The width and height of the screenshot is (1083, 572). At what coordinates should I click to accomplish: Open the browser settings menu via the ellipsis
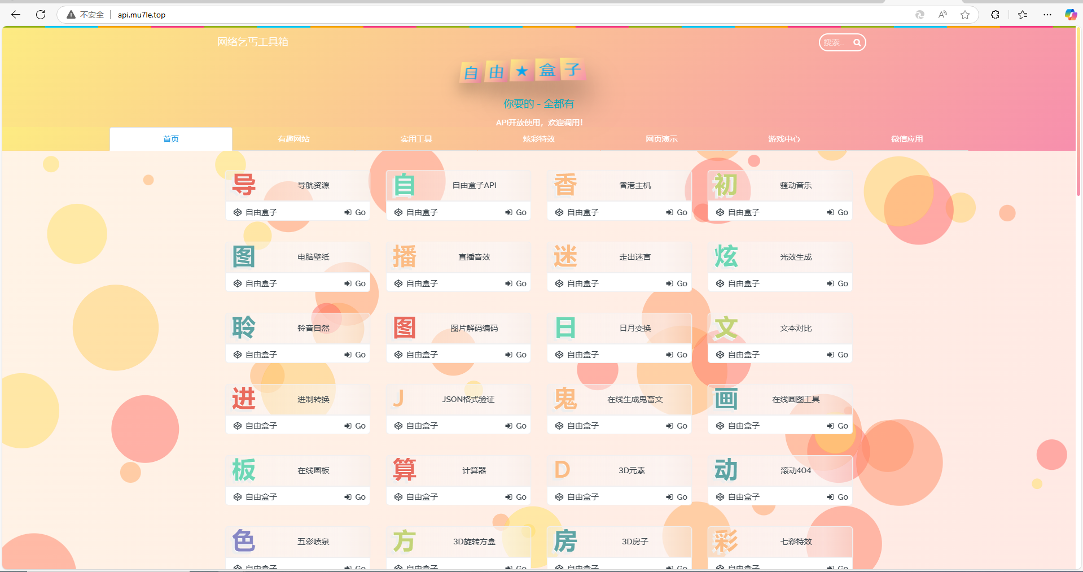[x=1047, y=15]
